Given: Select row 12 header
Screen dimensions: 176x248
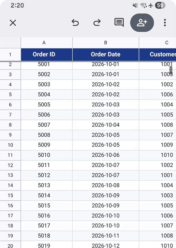Looking at the screenshot, I should tap(10, 165).
